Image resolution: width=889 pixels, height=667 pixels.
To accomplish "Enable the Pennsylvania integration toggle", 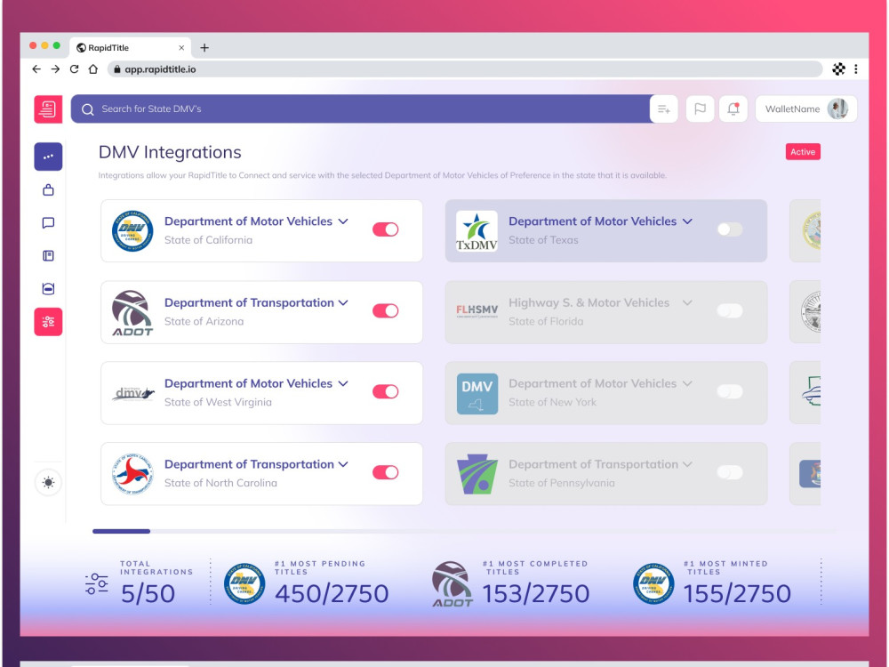I will 730,472.
